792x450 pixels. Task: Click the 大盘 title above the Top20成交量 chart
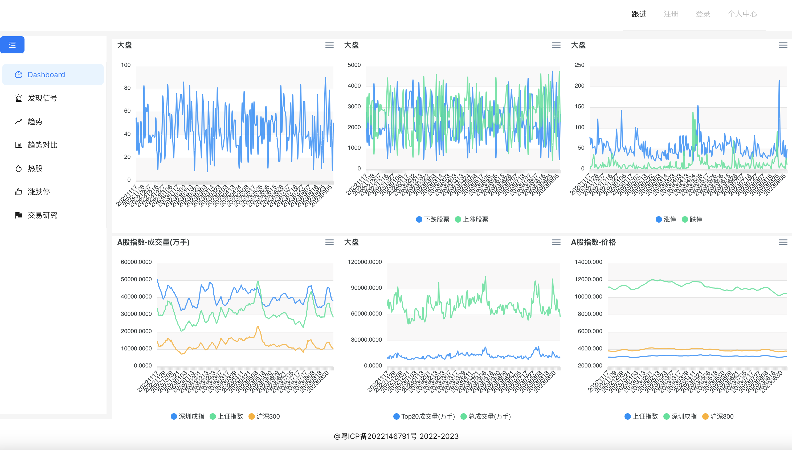351,242
